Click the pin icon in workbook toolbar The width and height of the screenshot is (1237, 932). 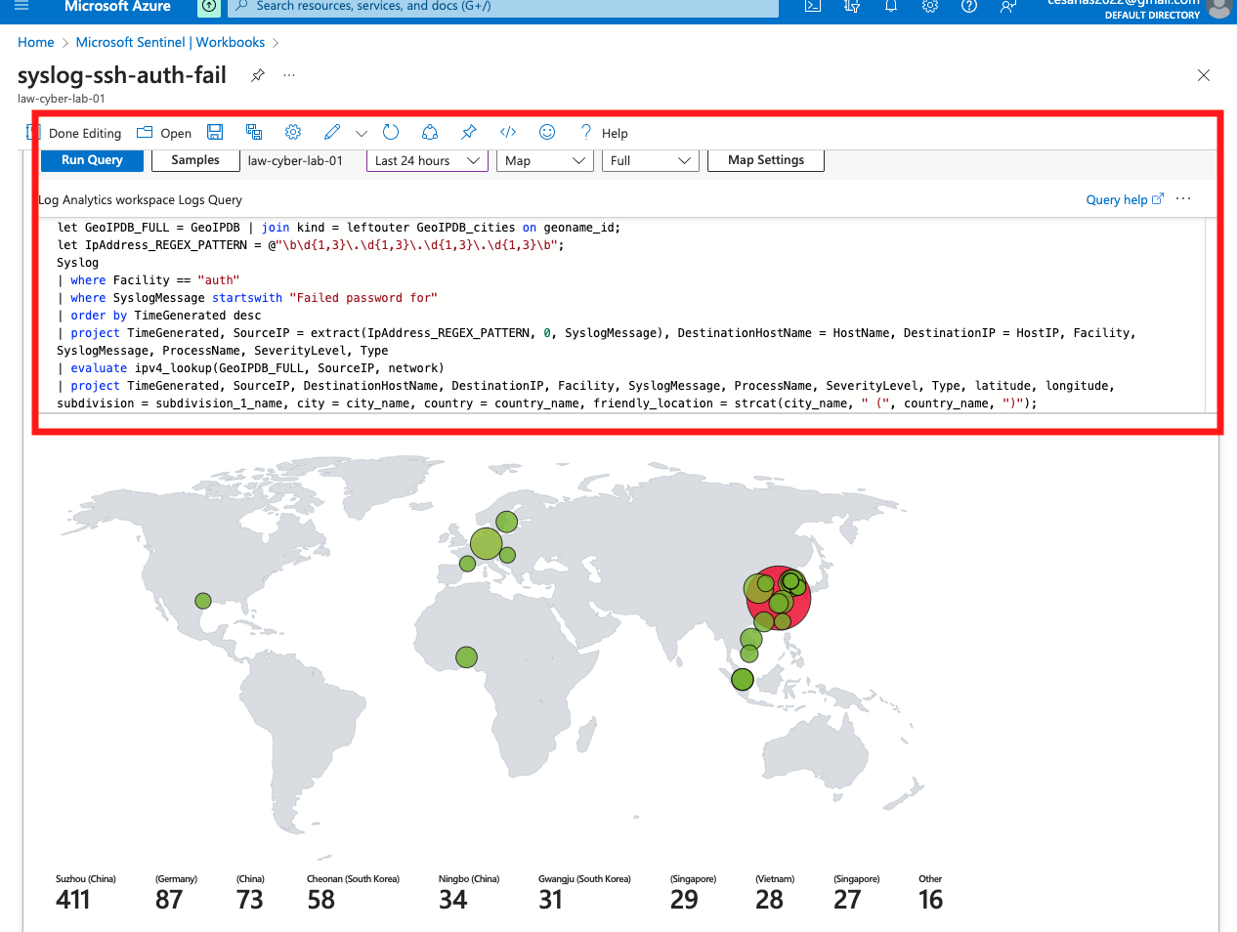pyautogui.click(x=469, y=132)
